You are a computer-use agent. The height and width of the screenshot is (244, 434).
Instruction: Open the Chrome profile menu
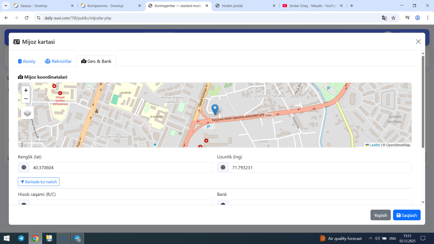pyautogui.click(x=418, y=18)
